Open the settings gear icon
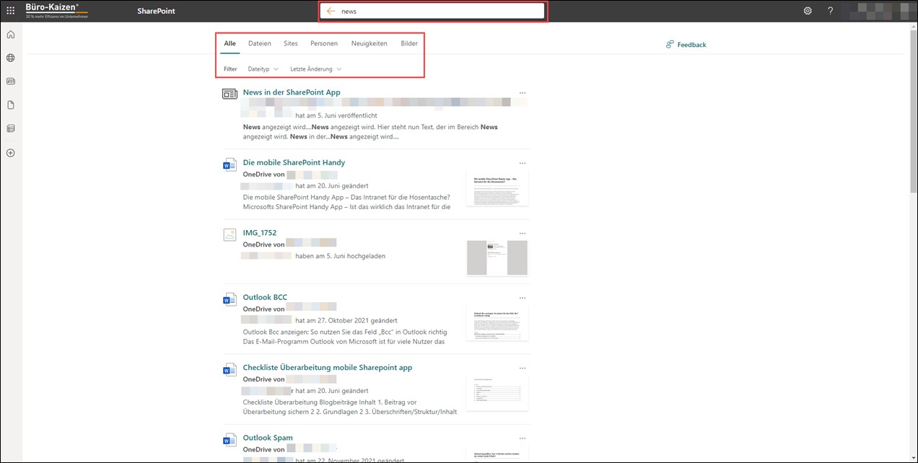The height and width of the screenshot is (463, 918). pos(808,11)
